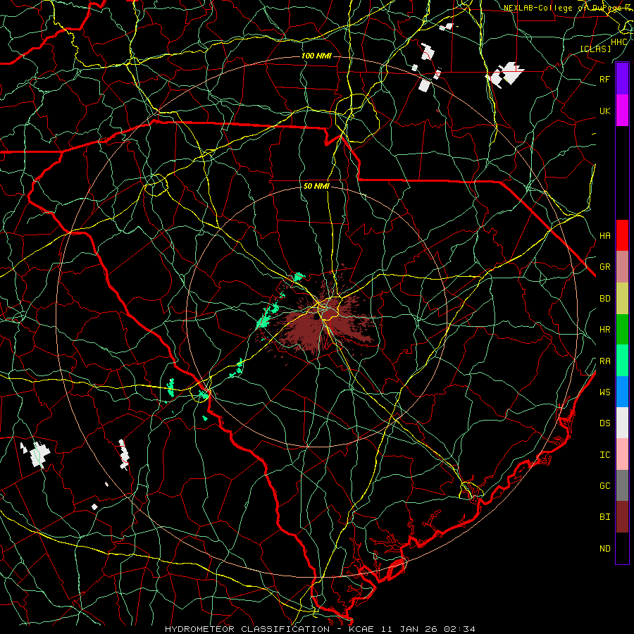The height and width of the screenshot is (634, 634).
Task: Click the 100 NMI range ring label
Action: [316, 56]
